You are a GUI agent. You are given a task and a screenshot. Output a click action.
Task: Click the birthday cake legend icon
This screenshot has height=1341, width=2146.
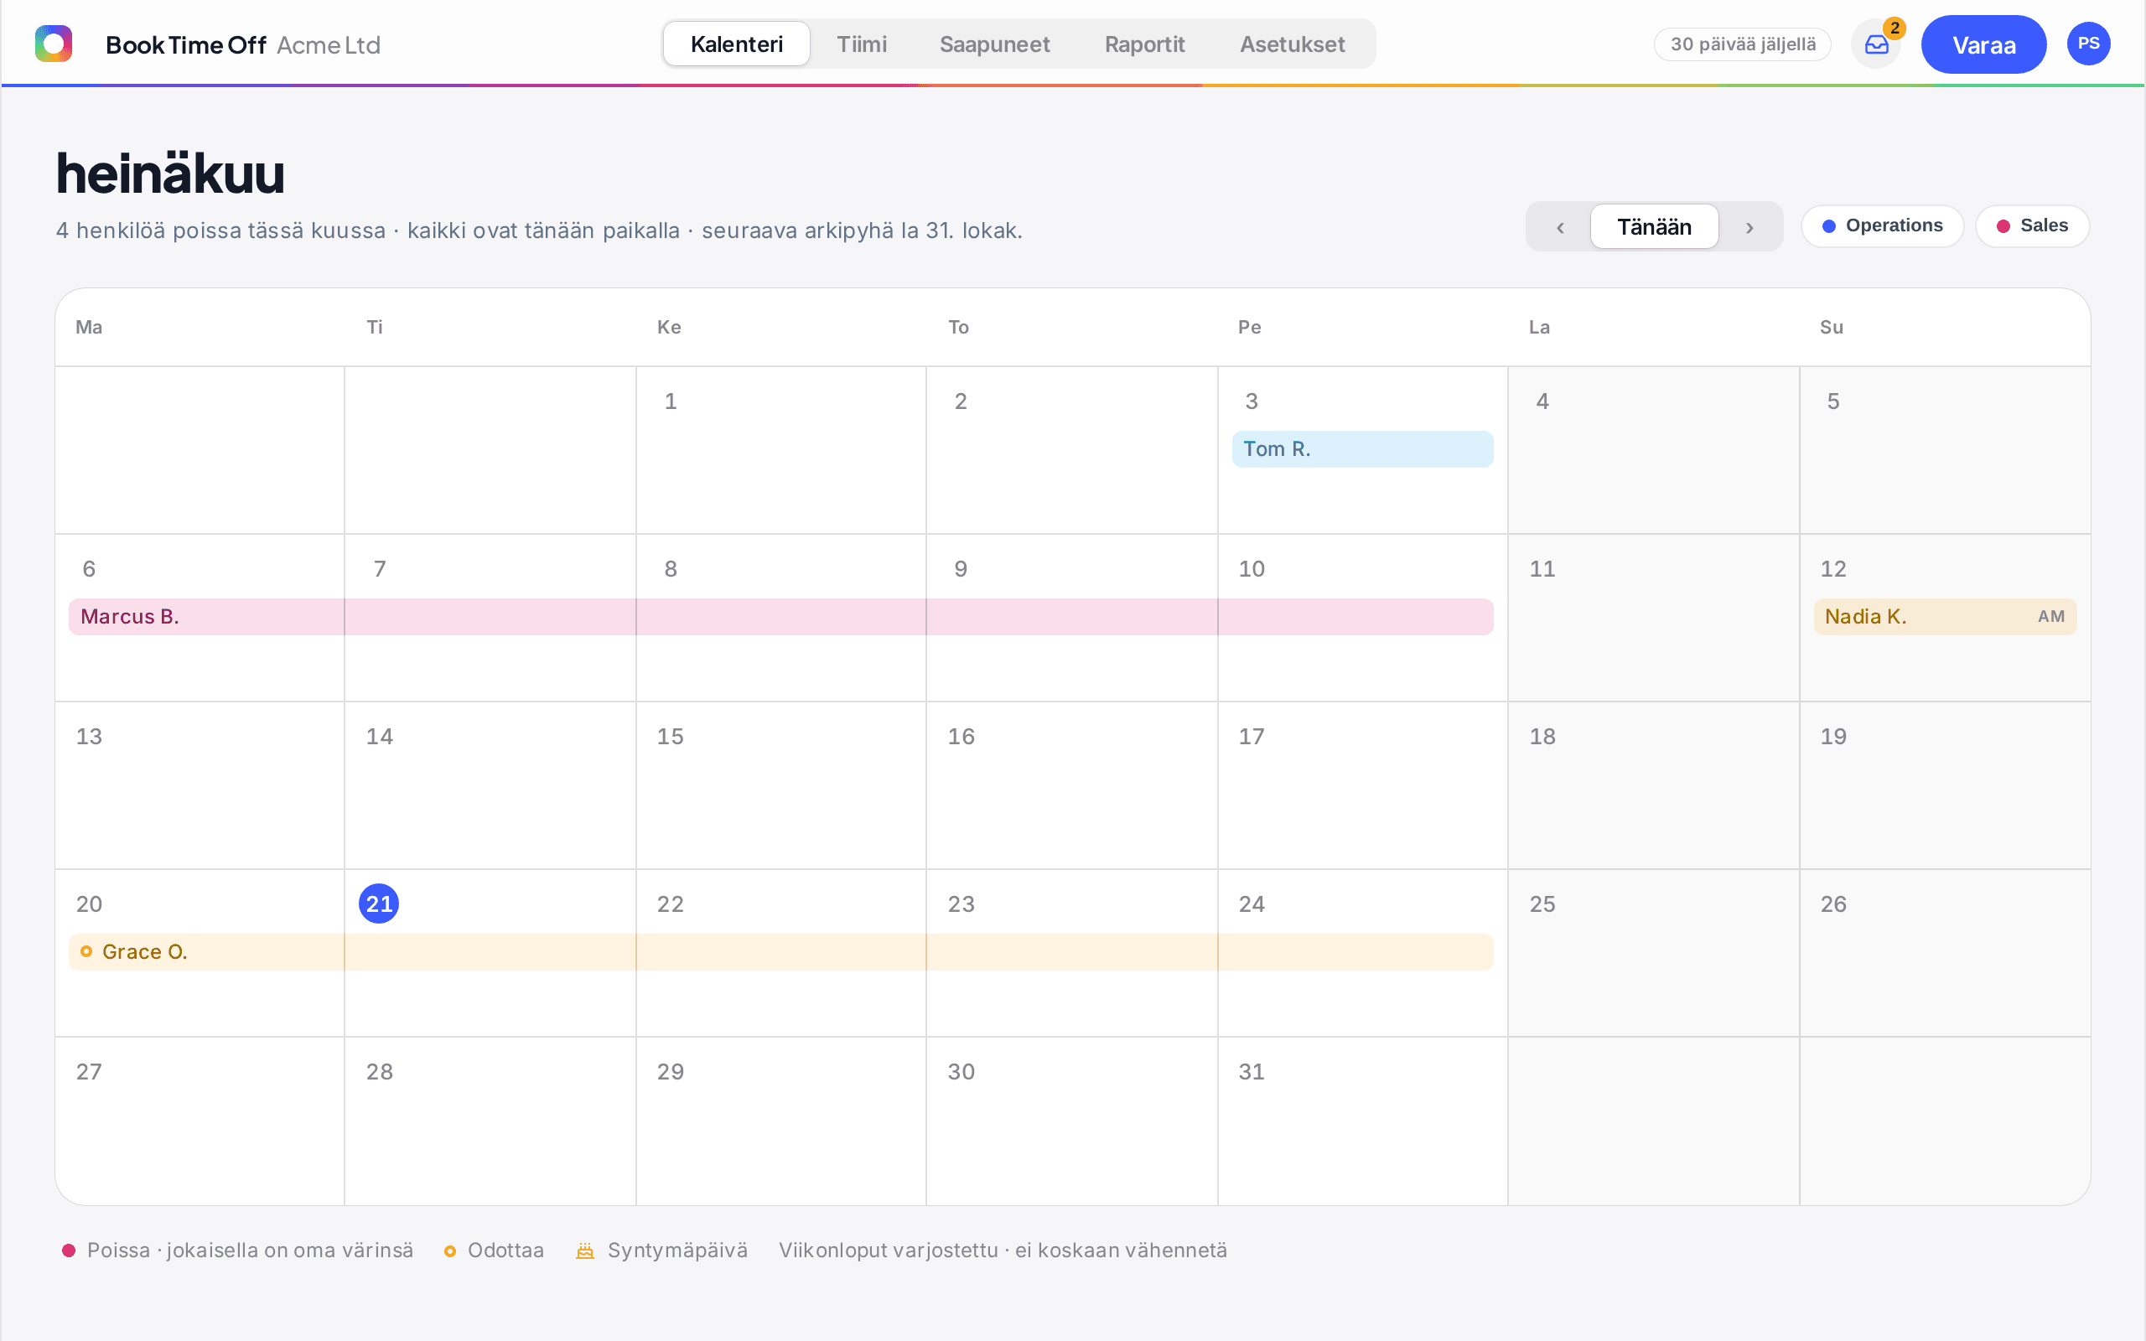pos(585,1250)
